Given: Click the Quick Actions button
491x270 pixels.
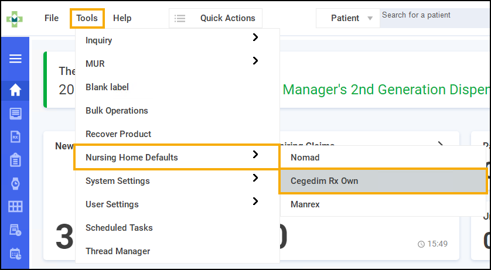Looking at the screenshot, I should click(x=227, y=18).
